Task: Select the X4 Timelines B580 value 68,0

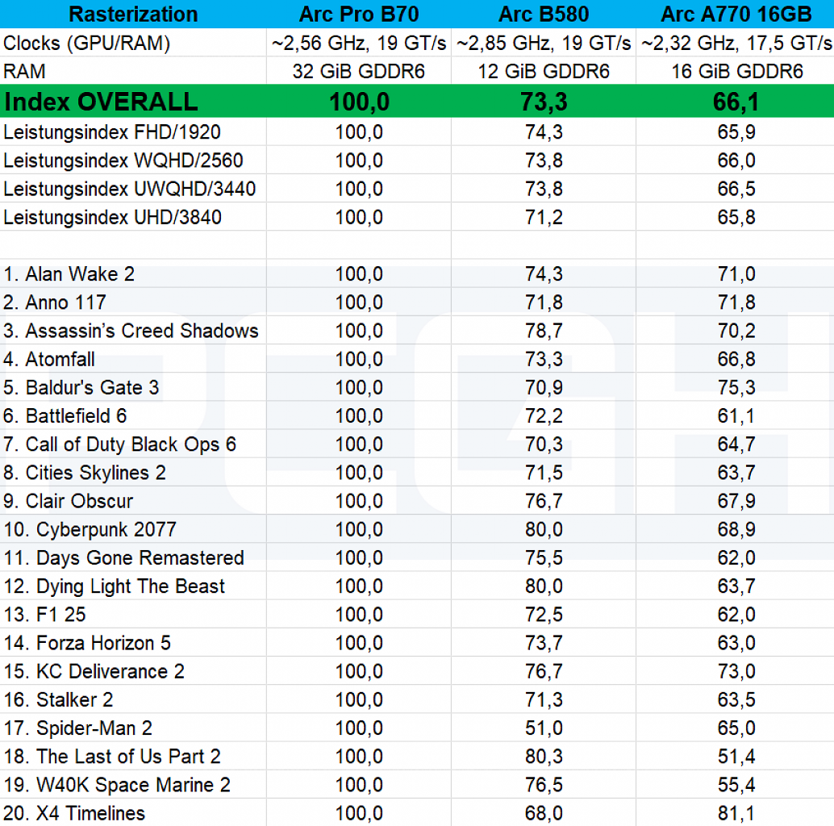Action: coord(544,813)
